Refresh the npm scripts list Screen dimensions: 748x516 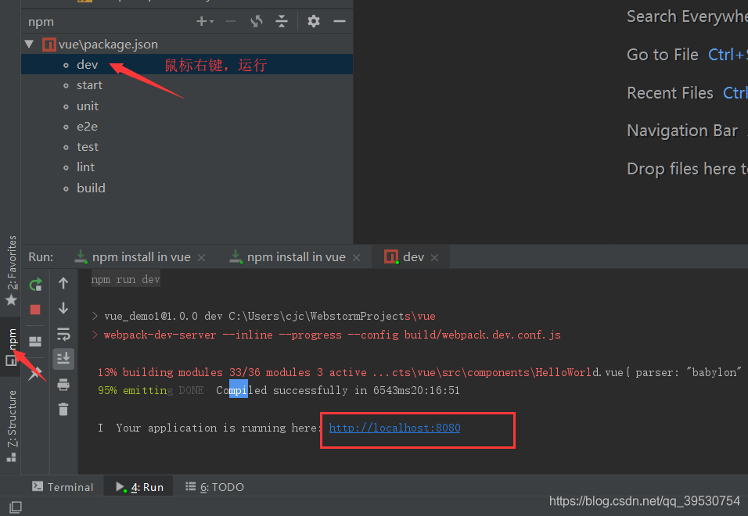[256, 22]
